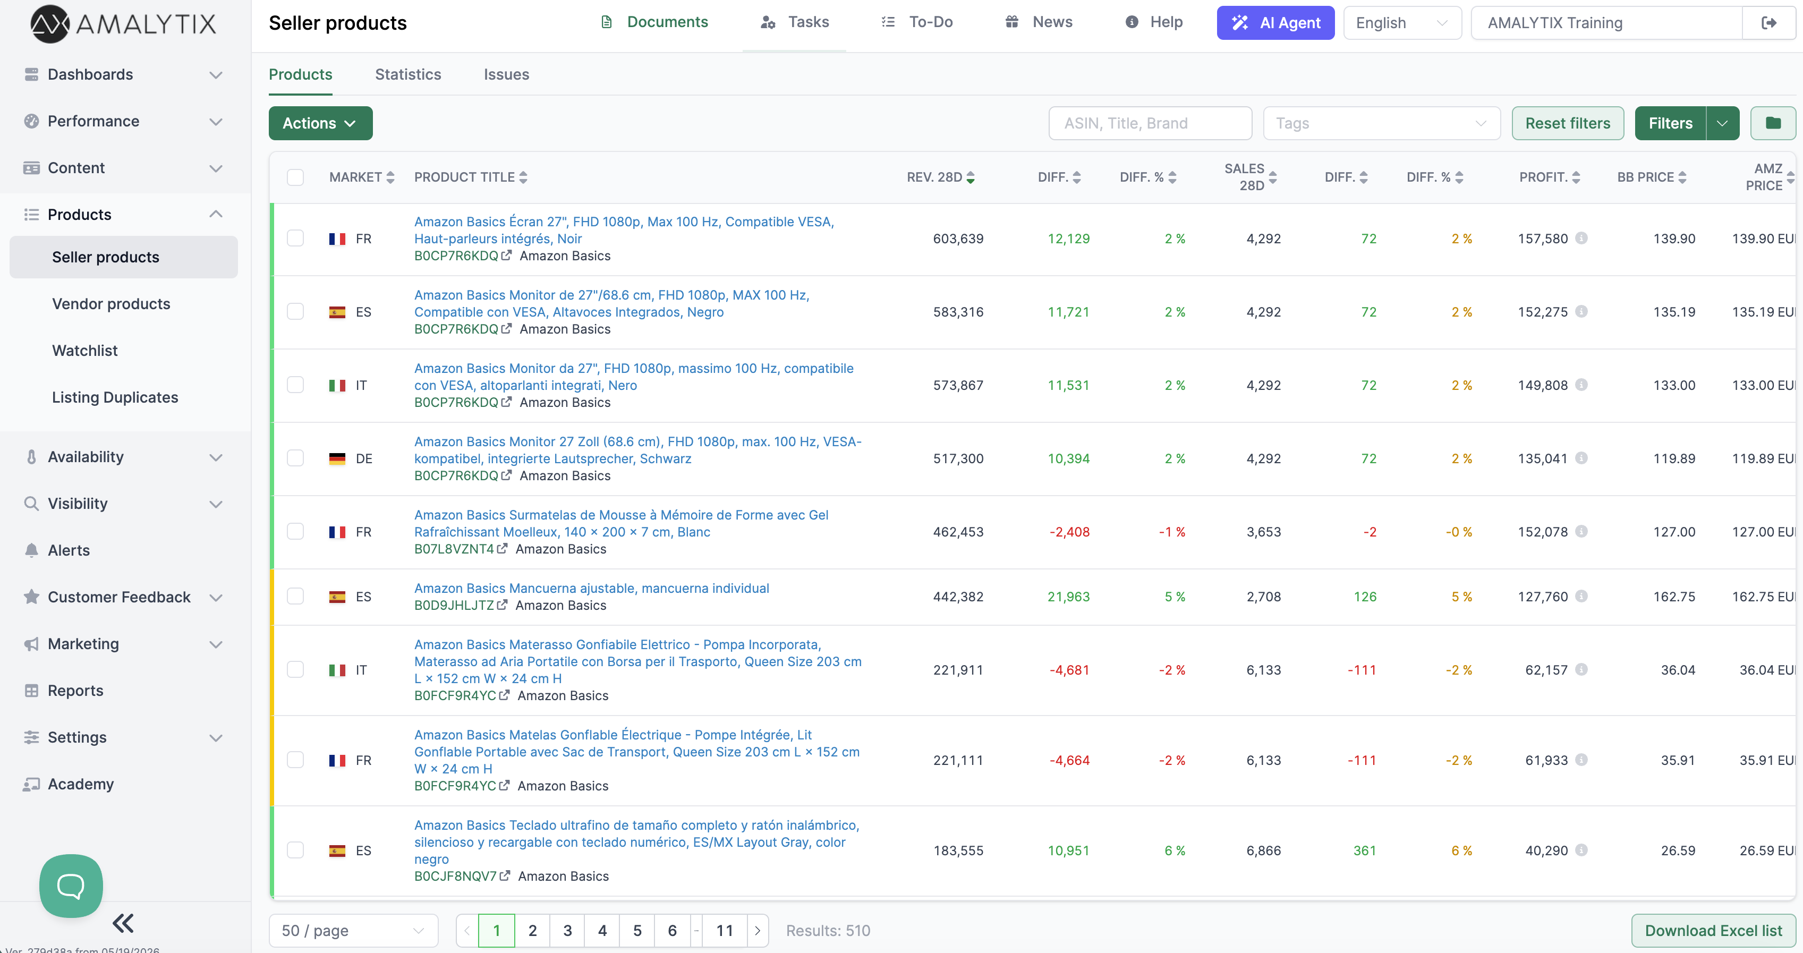This screenshot has height=953, width=1803.
Task: Check the IT Materasso Gonfiabile row
Action: (295, 670)
